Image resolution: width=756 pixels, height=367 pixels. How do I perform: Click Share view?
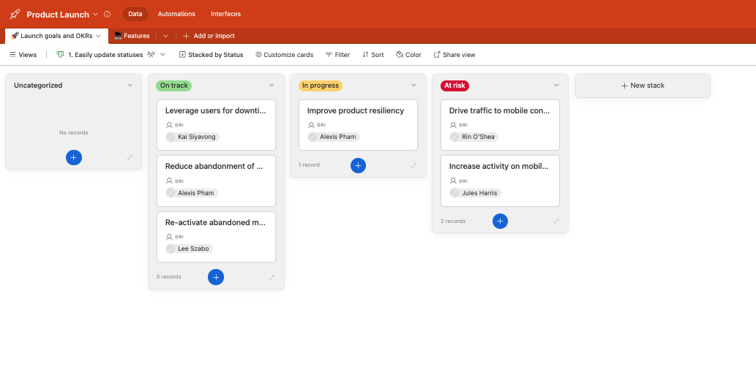pyautogui.click(x=454, y=54)
